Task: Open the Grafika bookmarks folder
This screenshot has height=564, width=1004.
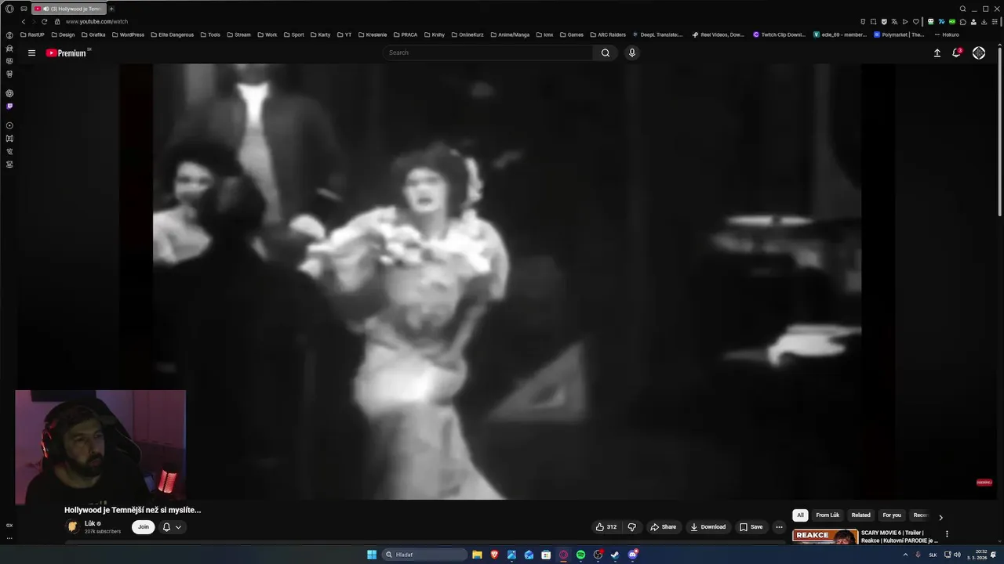Action: [93, 34]
